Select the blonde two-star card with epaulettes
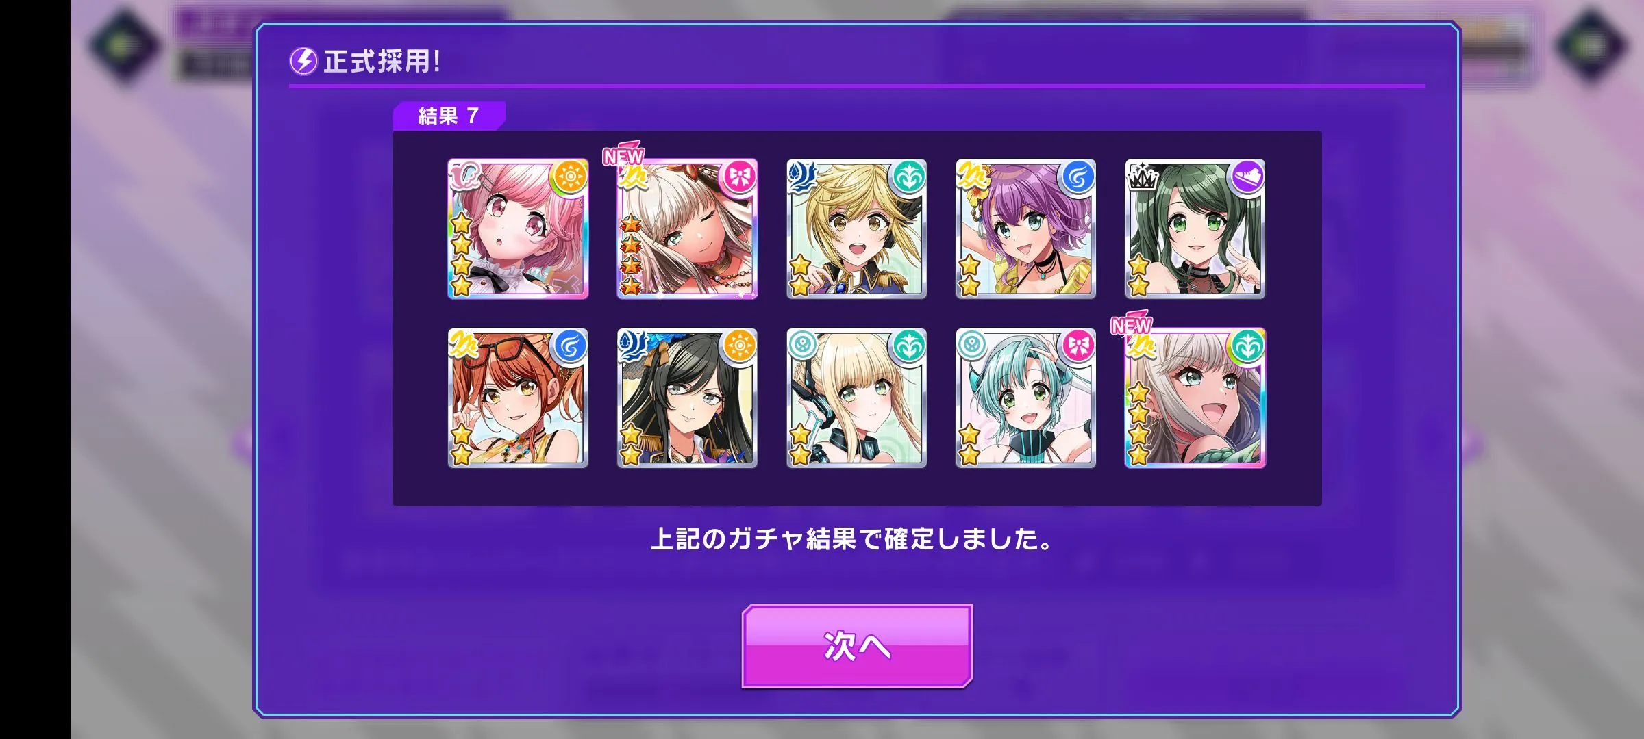The height and width of the screenshot is (739, 1644). point(856,229)
